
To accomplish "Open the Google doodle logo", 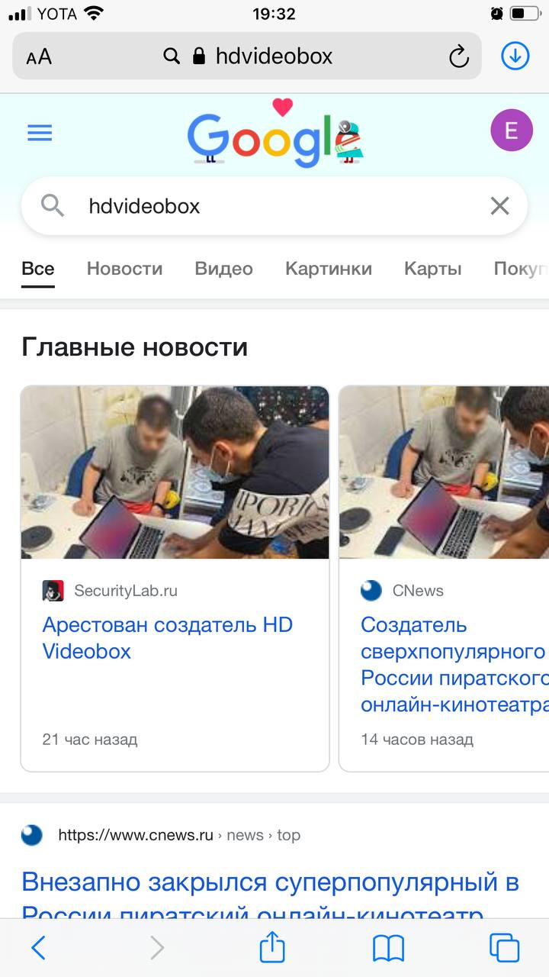I will point(275,134).
